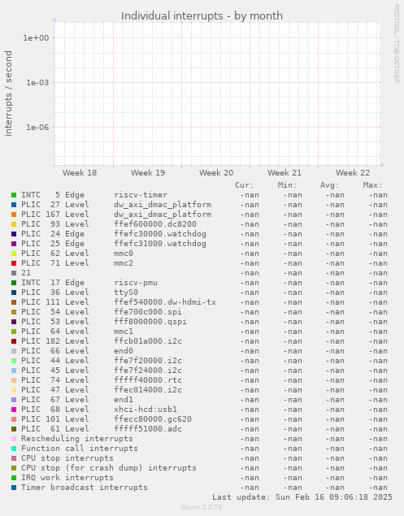Image resolution: width=404 pixels, height=516 pixels.
Task: Click the Max: column header
Action: pos(373,185)
